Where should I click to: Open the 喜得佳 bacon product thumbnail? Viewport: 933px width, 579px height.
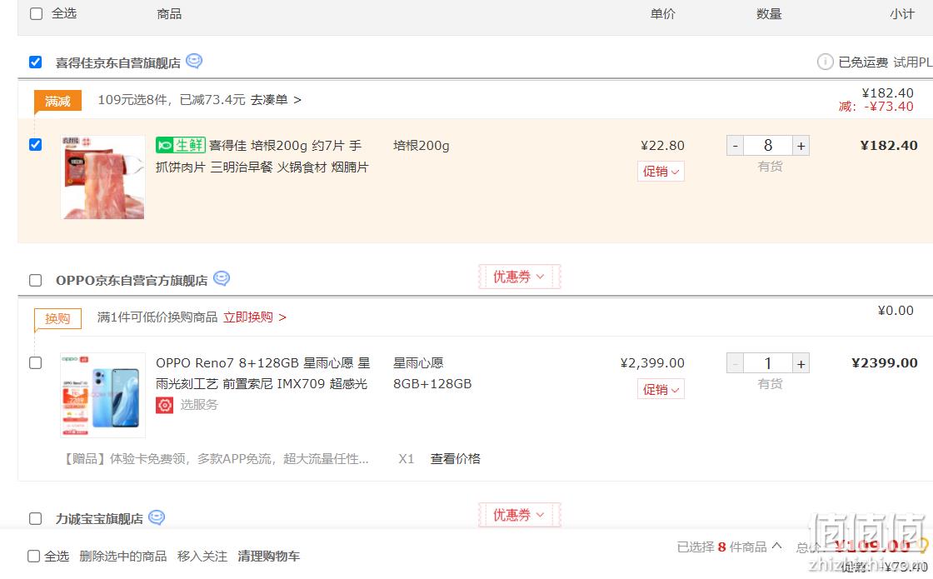(x=103, y=177)
